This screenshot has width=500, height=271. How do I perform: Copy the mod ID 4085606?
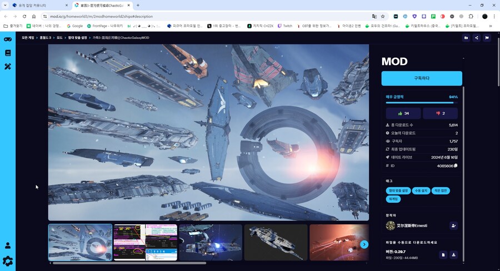coord(456,165)
